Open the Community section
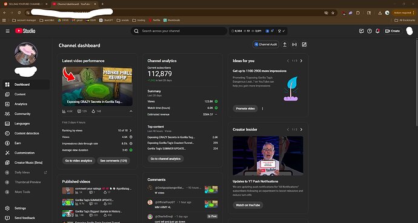The height and width of the screenshot is (223, 418). (x=26, y=114)
